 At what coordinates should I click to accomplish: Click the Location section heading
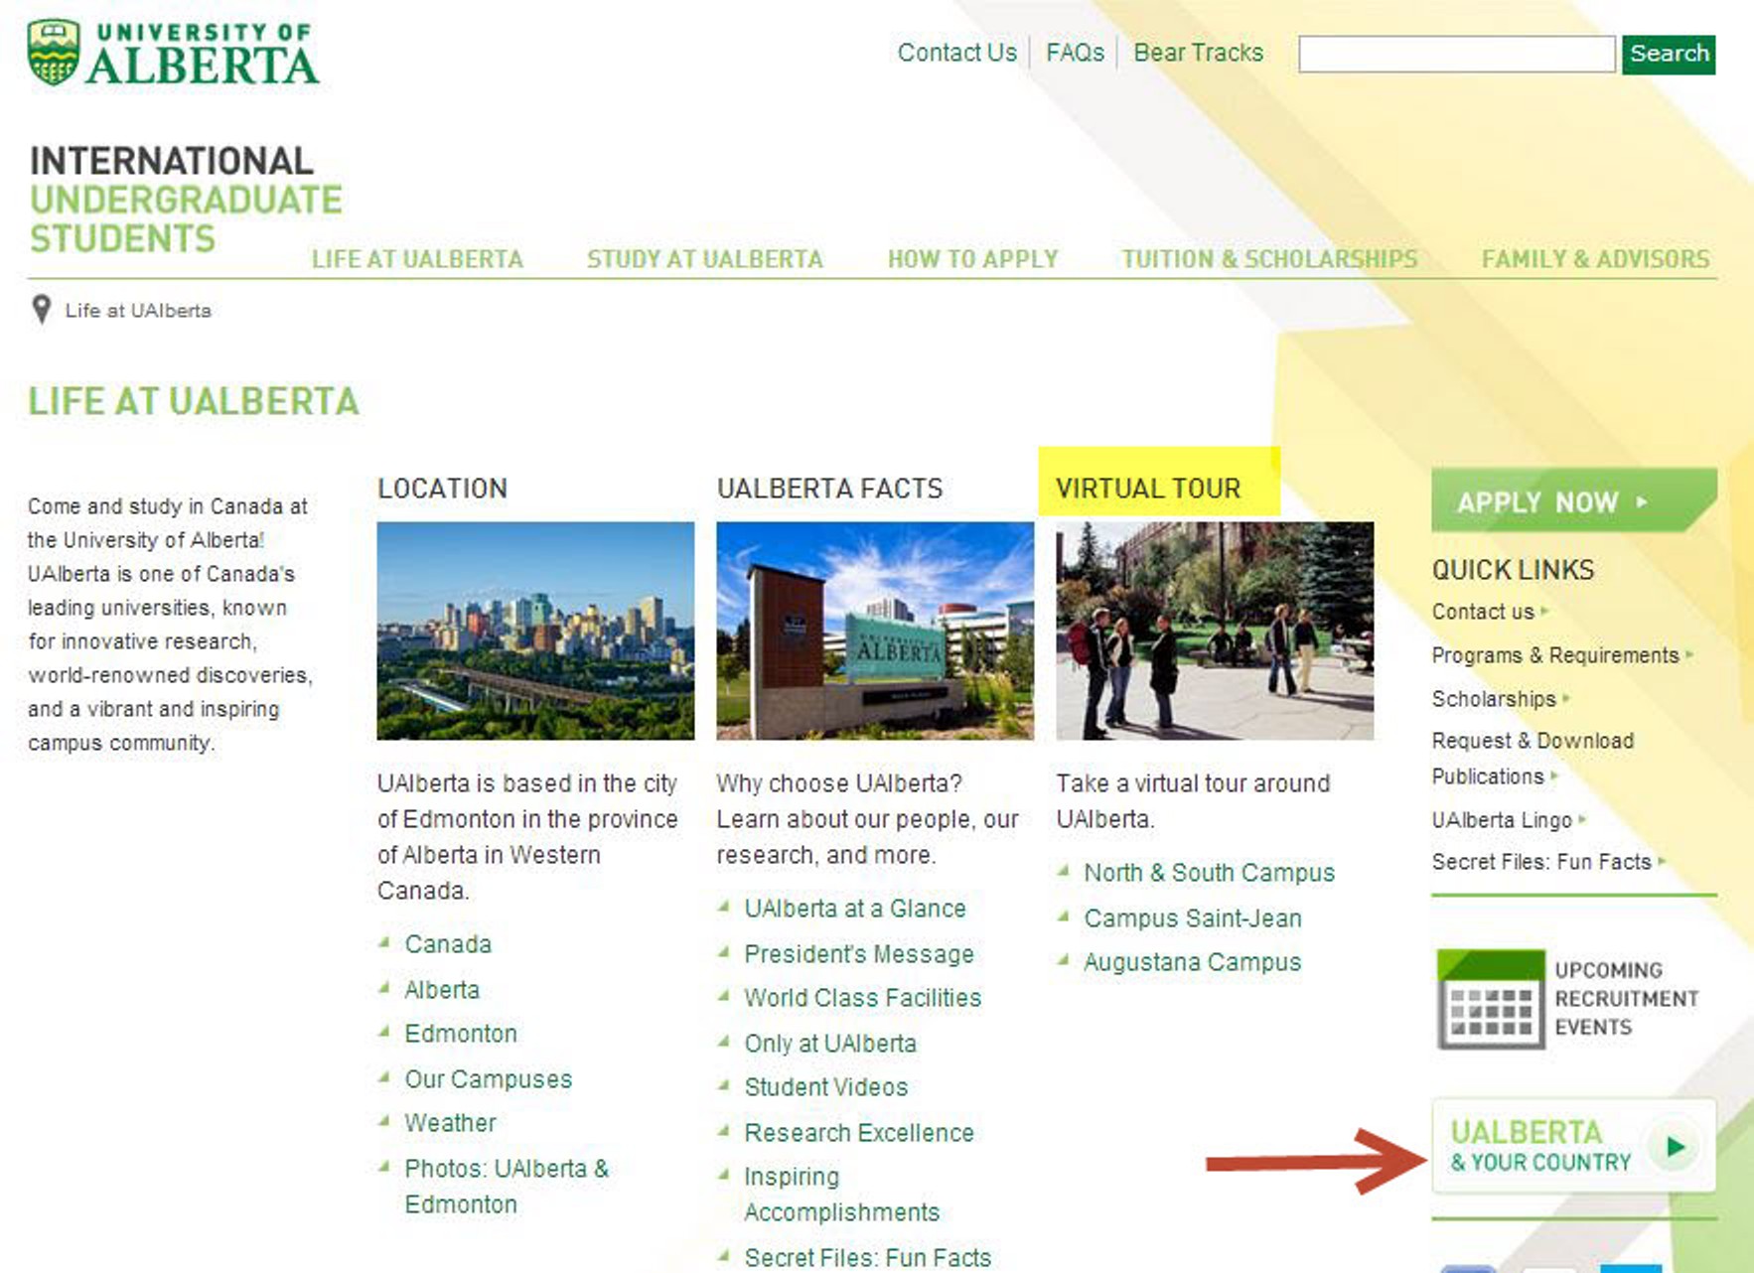pos(442,489)
